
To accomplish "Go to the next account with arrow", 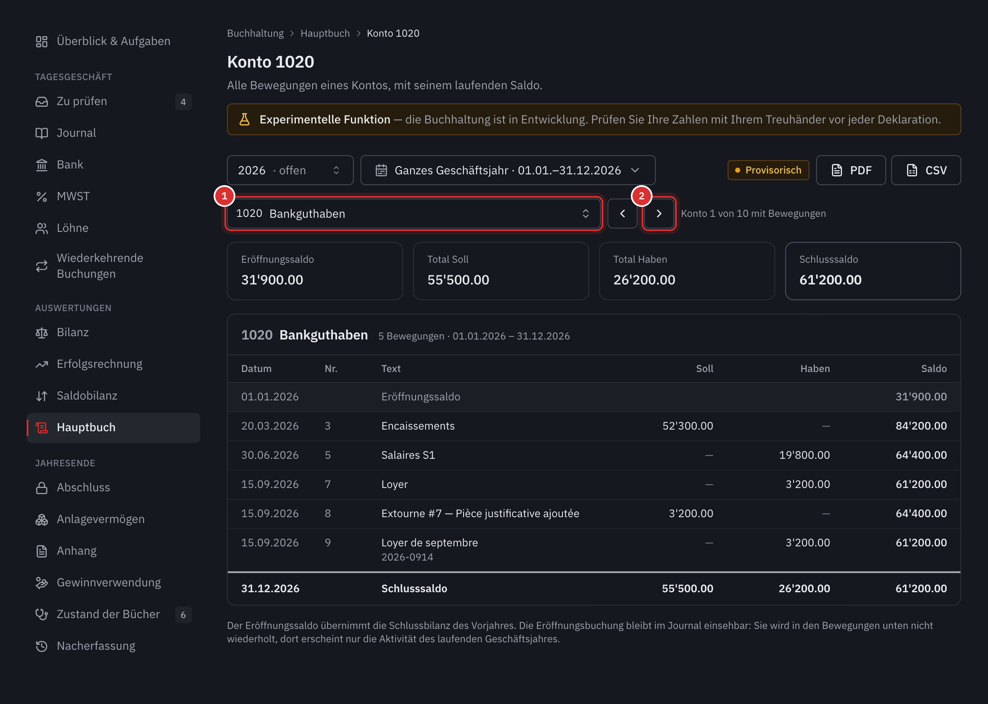I will (x=658, y=213).
